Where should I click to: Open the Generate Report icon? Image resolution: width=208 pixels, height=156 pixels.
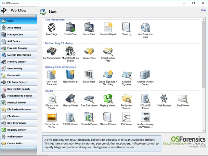[108, 27]
